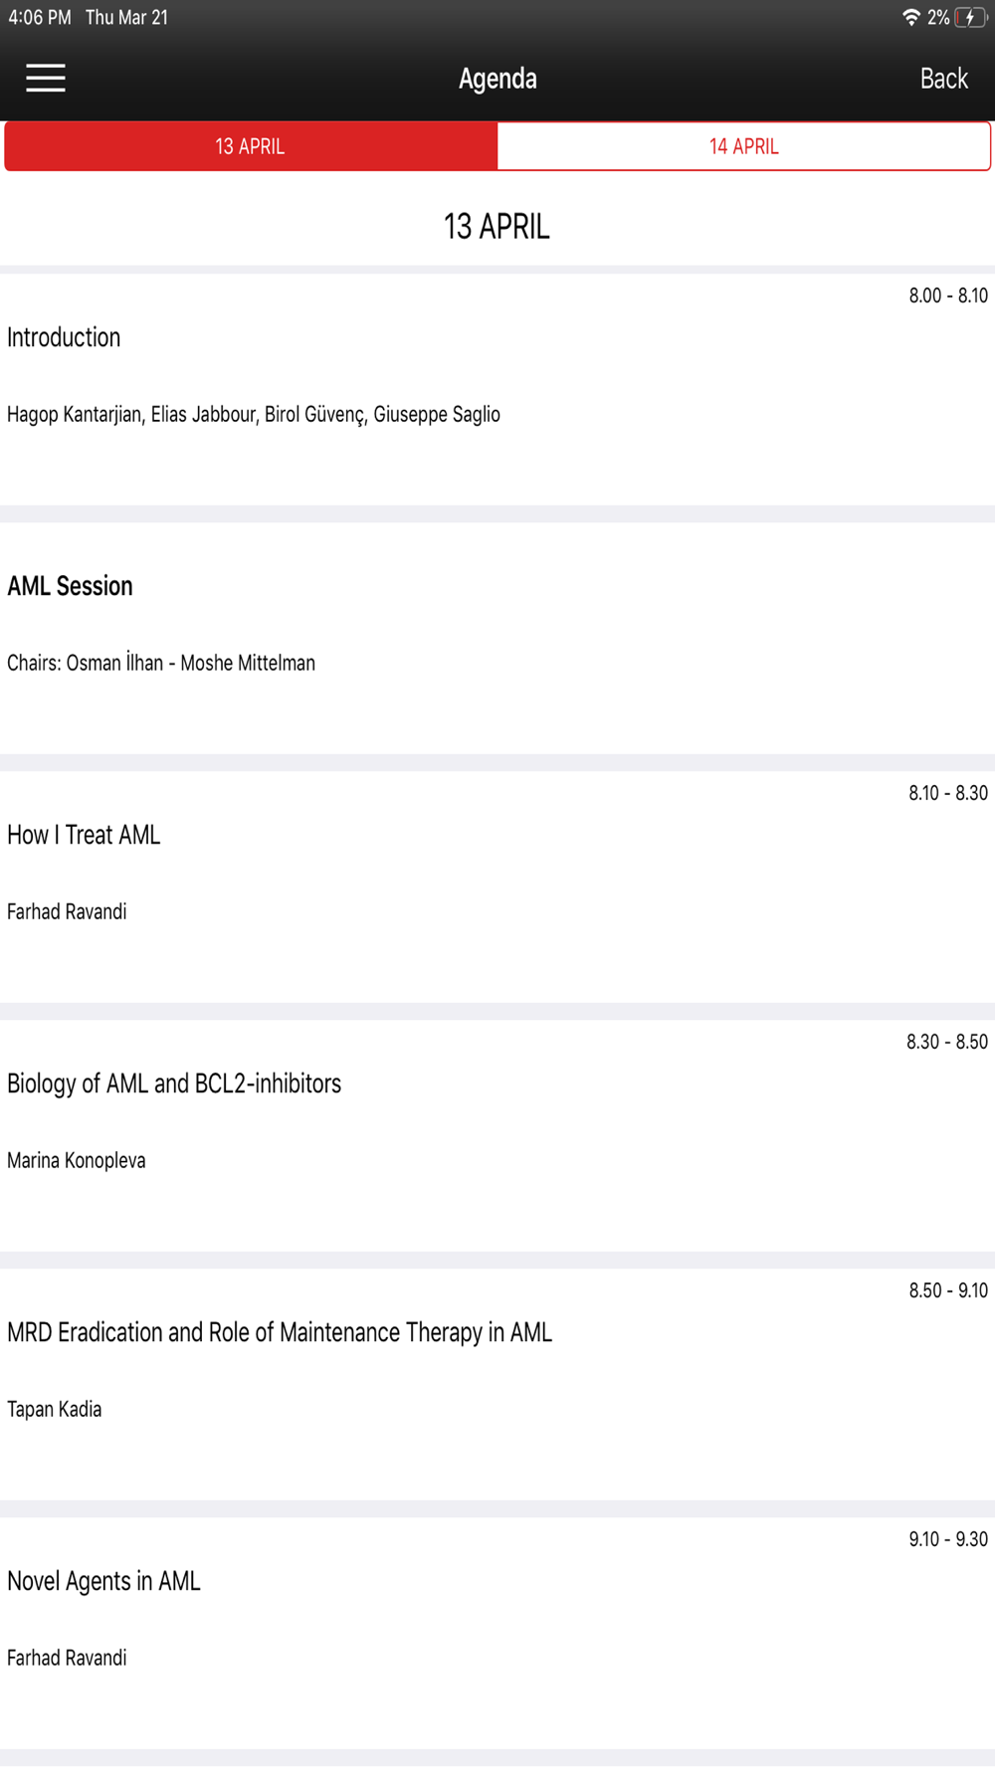The width and height of the screenshot is (995, 1769).
Task: Open the Introduction session
Action: pyautogui.click(x=64, y=337)
